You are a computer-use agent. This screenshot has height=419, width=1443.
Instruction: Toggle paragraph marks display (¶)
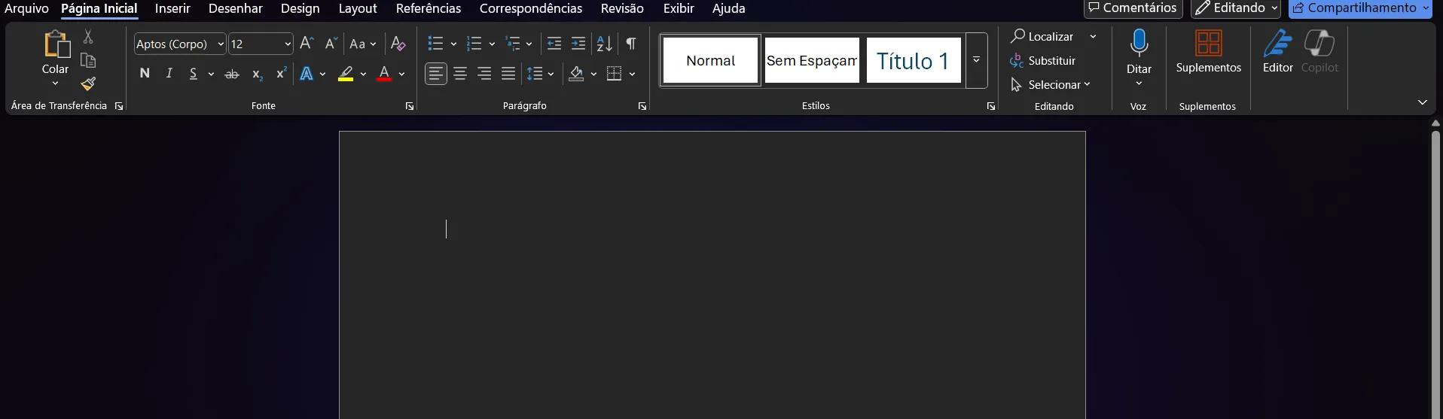pos(631,44)
